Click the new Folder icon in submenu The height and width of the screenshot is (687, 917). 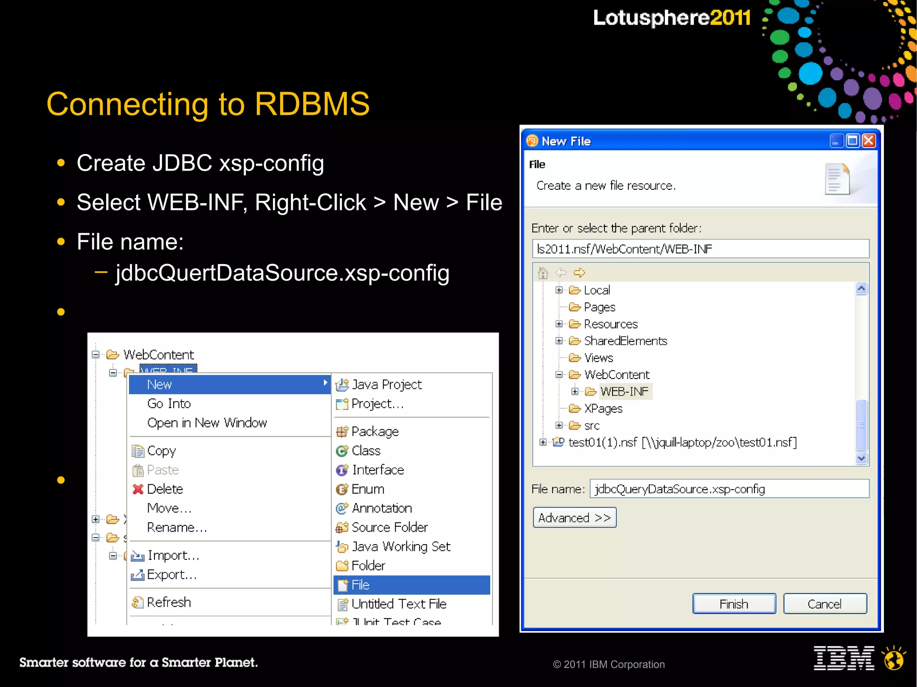342,566
